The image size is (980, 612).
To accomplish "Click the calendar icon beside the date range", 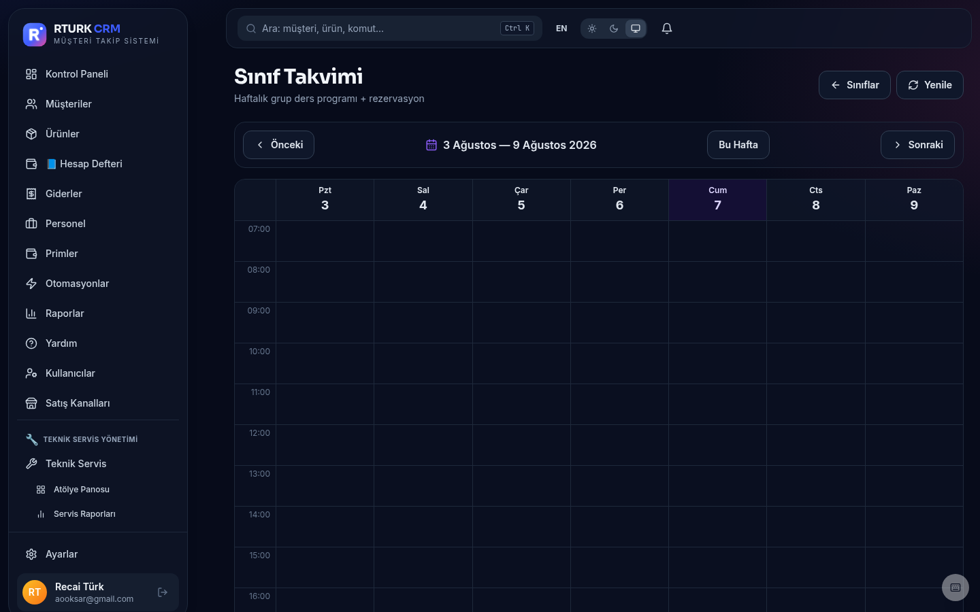I will [431, 145].
